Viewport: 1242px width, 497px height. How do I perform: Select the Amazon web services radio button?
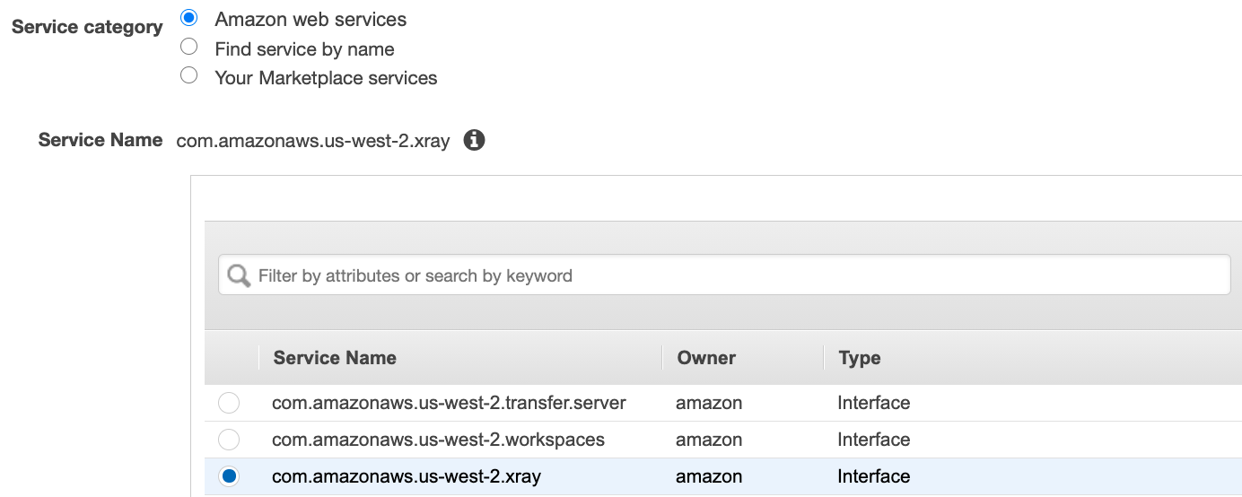pos(189,18)
